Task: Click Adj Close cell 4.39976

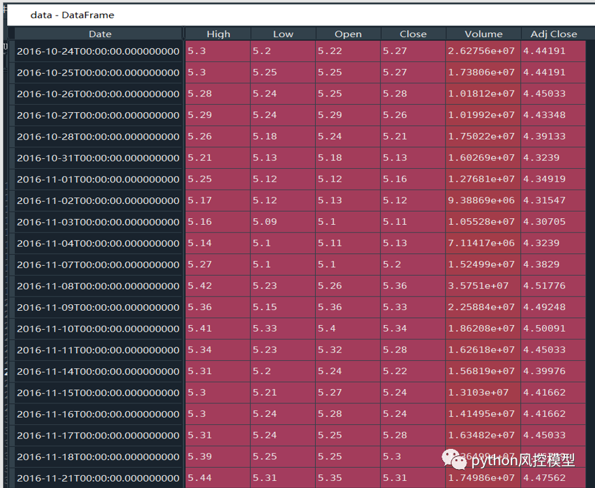Action: [x=554, y=371]
